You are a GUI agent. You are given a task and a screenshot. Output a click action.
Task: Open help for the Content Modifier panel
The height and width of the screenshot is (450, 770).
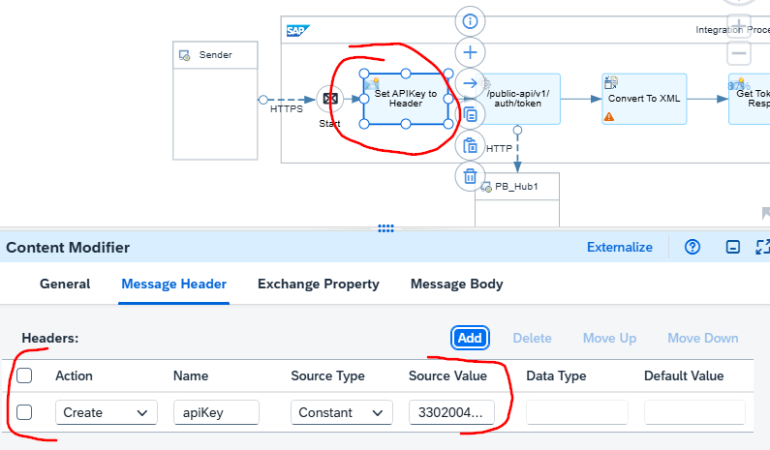click(x=692, y=247)
